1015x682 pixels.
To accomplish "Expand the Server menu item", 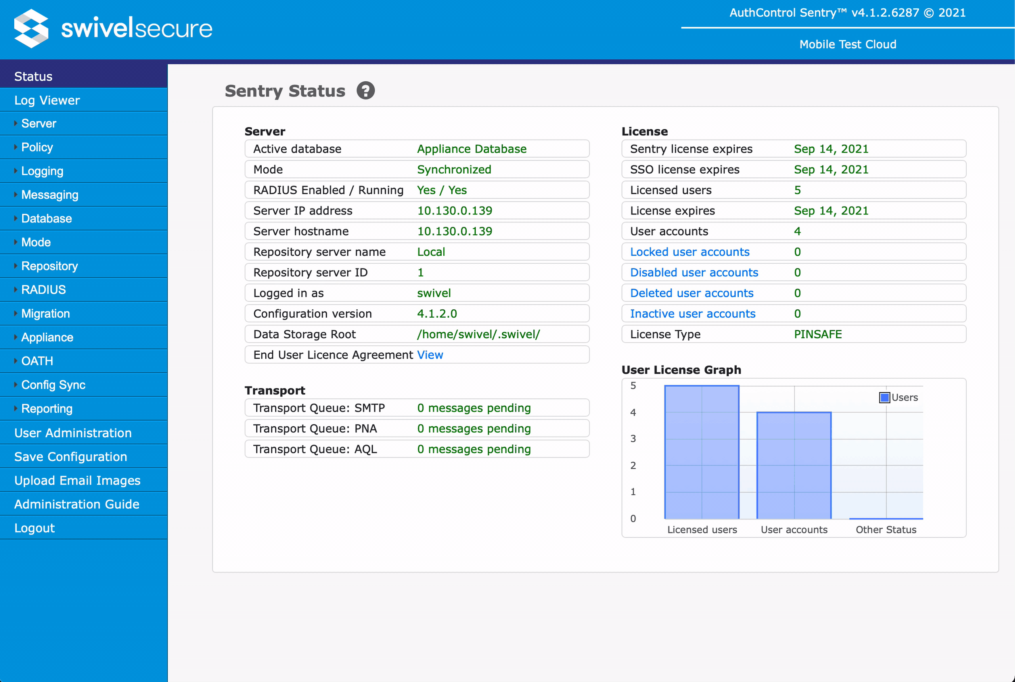I will [x=40, y=123].
